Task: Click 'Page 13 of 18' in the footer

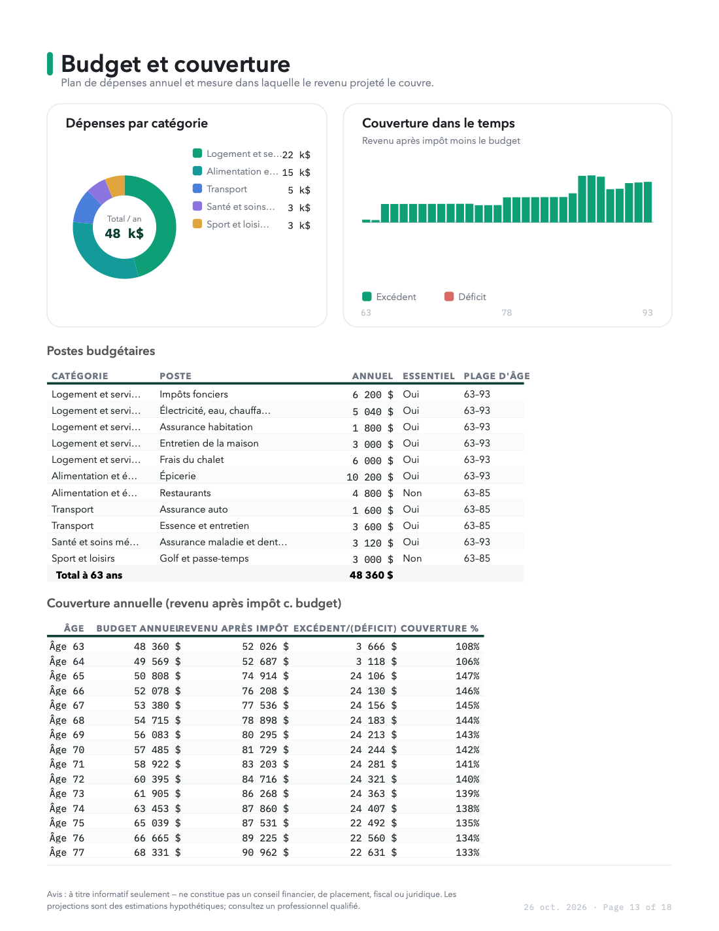Action: point(637,907)
